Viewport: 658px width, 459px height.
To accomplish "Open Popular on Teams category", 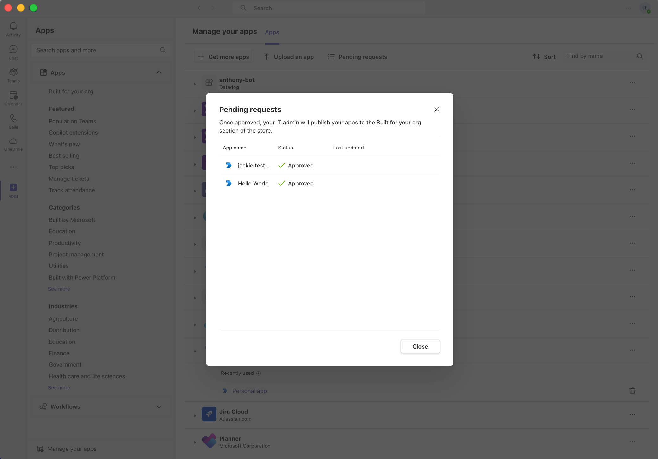I will click(x=72, y=121).
